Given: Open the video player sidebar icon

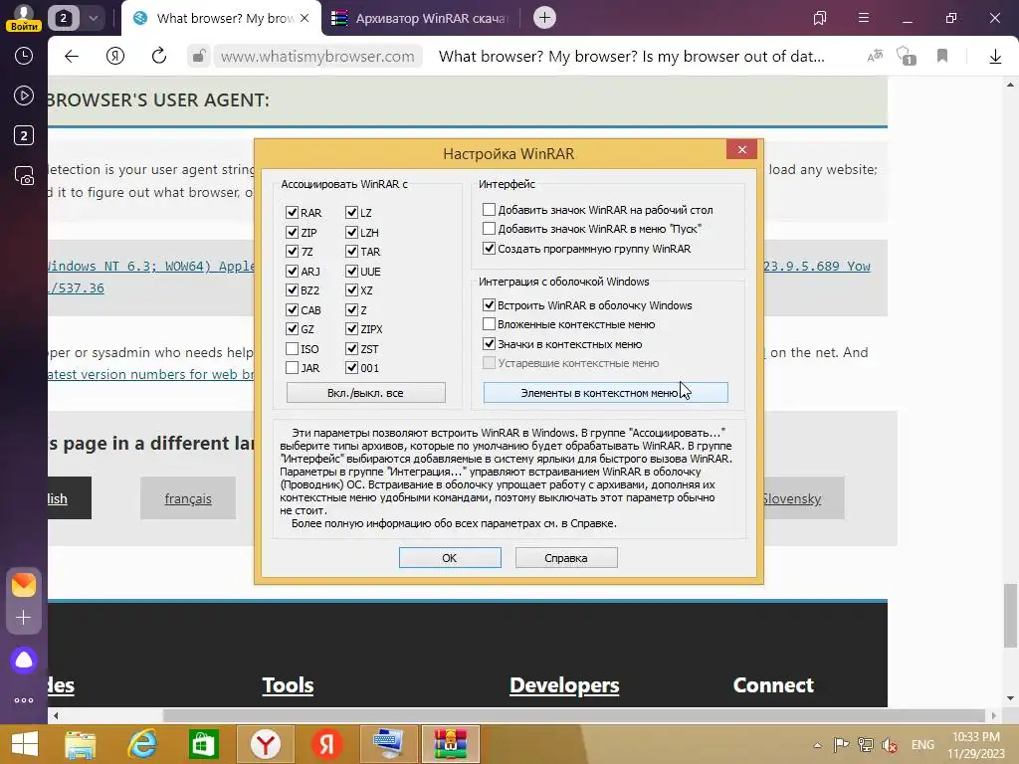Looking at the screenshot, I should point(24,96).
